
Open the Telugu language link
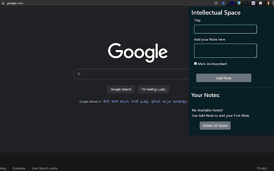(125, 101)
